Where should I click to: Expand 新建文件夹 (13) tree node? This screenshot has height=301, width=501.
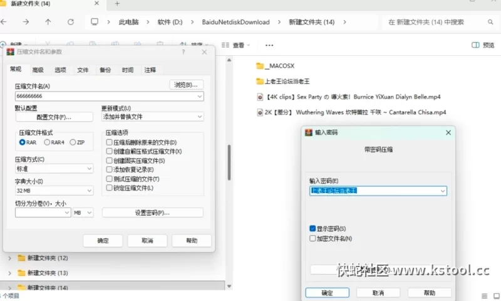point(9,273)
